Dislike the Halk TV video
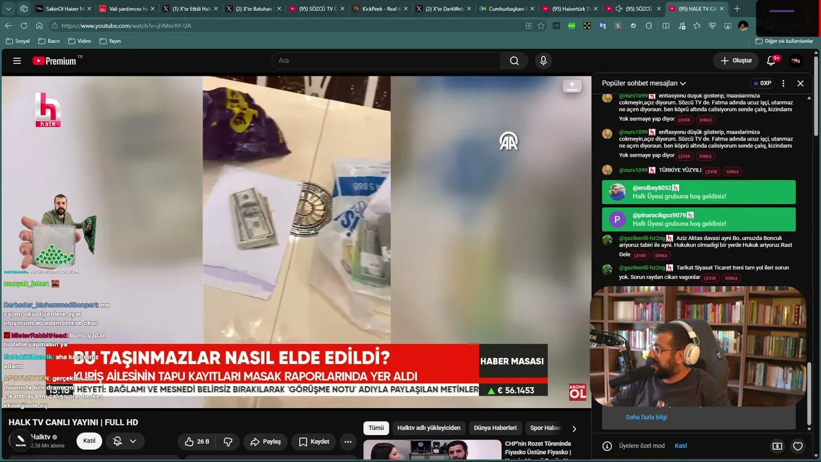Screen dimensions: 821x462 click(x=228, y=441)
